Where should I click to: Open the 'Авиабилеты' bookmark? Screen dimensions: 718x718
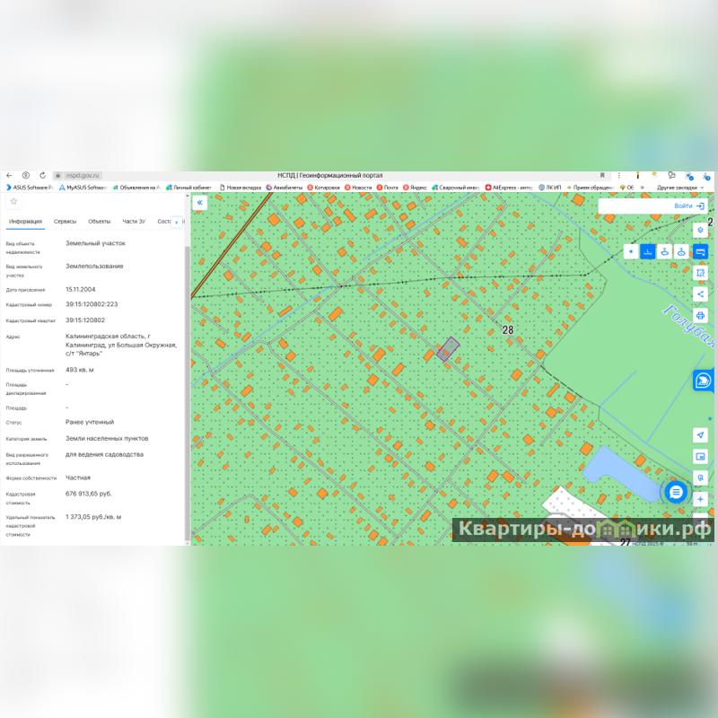(x=284, y=188)
